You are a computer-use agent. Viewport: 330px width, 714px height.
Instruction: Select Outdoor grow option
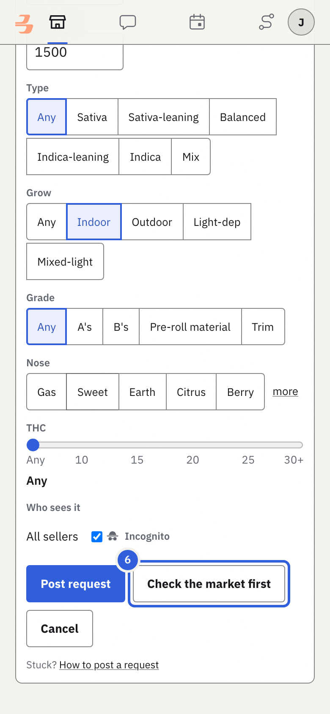click(x=152, y=222)
